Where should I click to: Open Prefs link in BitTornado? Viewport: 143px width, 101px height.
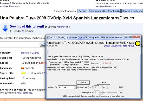(124, 46)
